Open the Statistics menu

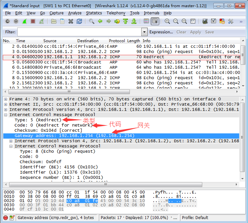[94, 13]
